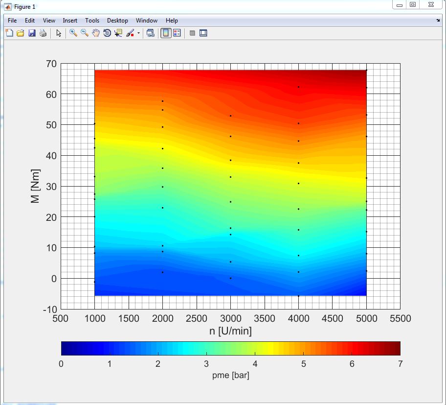
Task: Save the figure with the floppy disk icon
Action: [32, 33]
